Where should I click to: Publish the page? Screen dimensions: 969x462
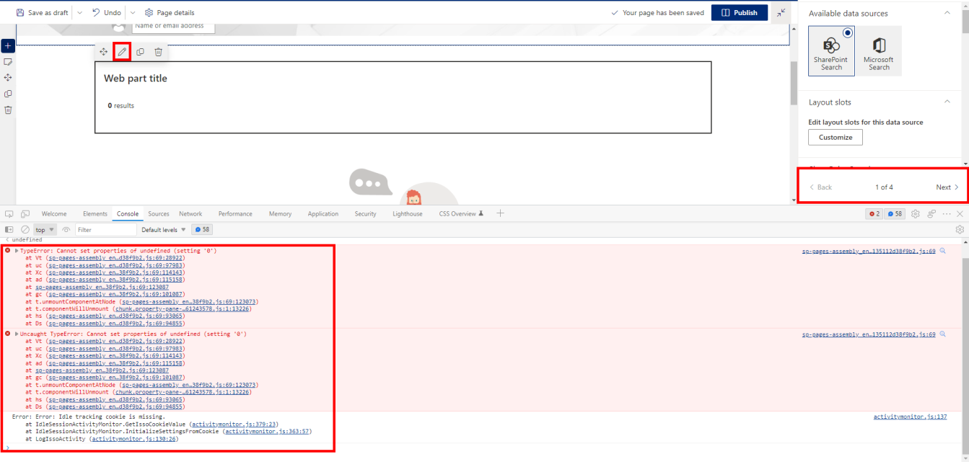click(x=739, y=12)
